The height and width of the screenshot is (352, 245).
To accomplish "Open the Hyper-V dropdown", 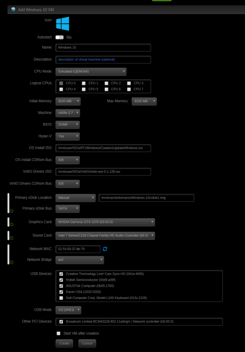I will (x=68, y=136).
